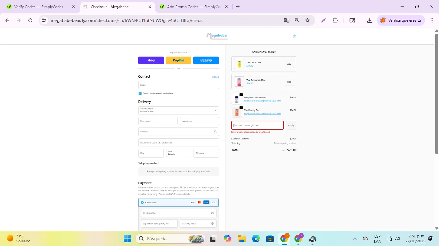The width and height of the screenshot is (439, 246).
Task: Click the security code help icon
Action: click(212, 224)
